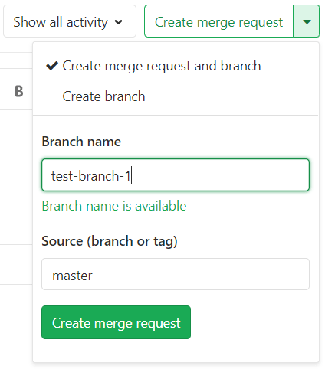
Task: Click the master text in Source field
Action: tap(72, 276)
